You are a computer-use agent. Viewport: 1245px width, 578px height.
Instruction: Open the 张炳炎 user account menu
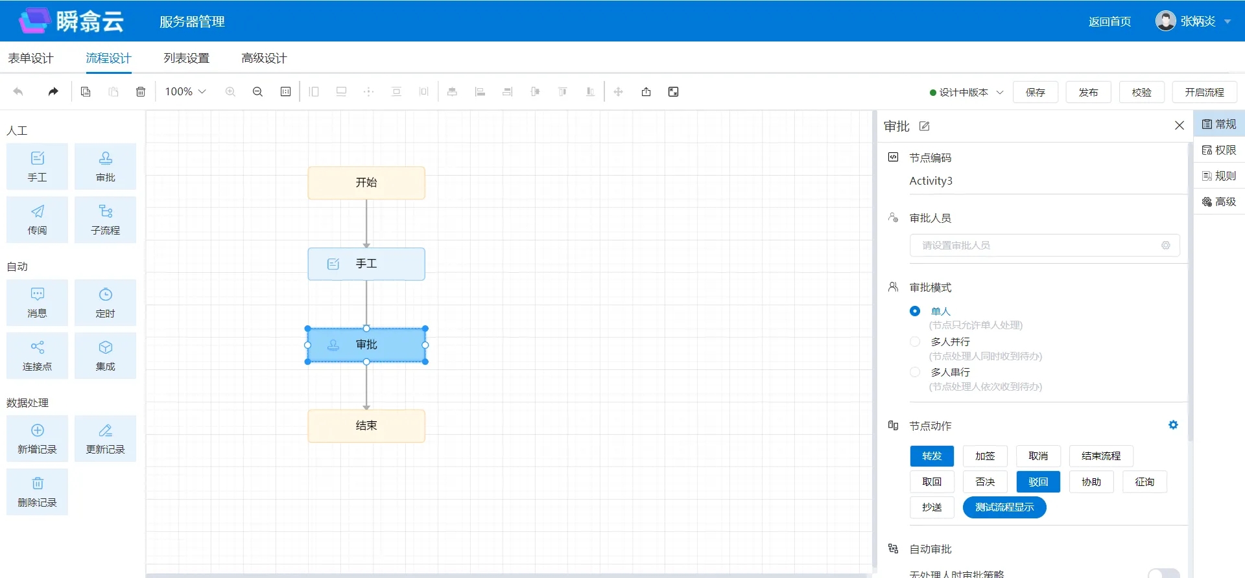click(x=1193, y=21)
